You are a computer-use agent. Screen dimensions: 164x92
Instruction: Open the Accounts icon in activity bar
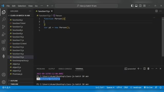pyautogui.click(x=4, y=75)
